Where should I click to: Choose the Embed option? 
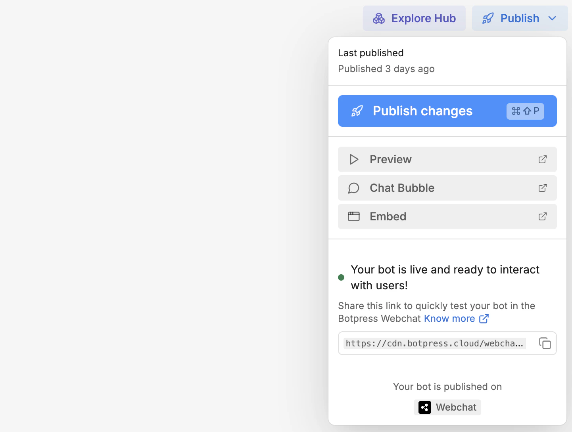pos(447,216)
